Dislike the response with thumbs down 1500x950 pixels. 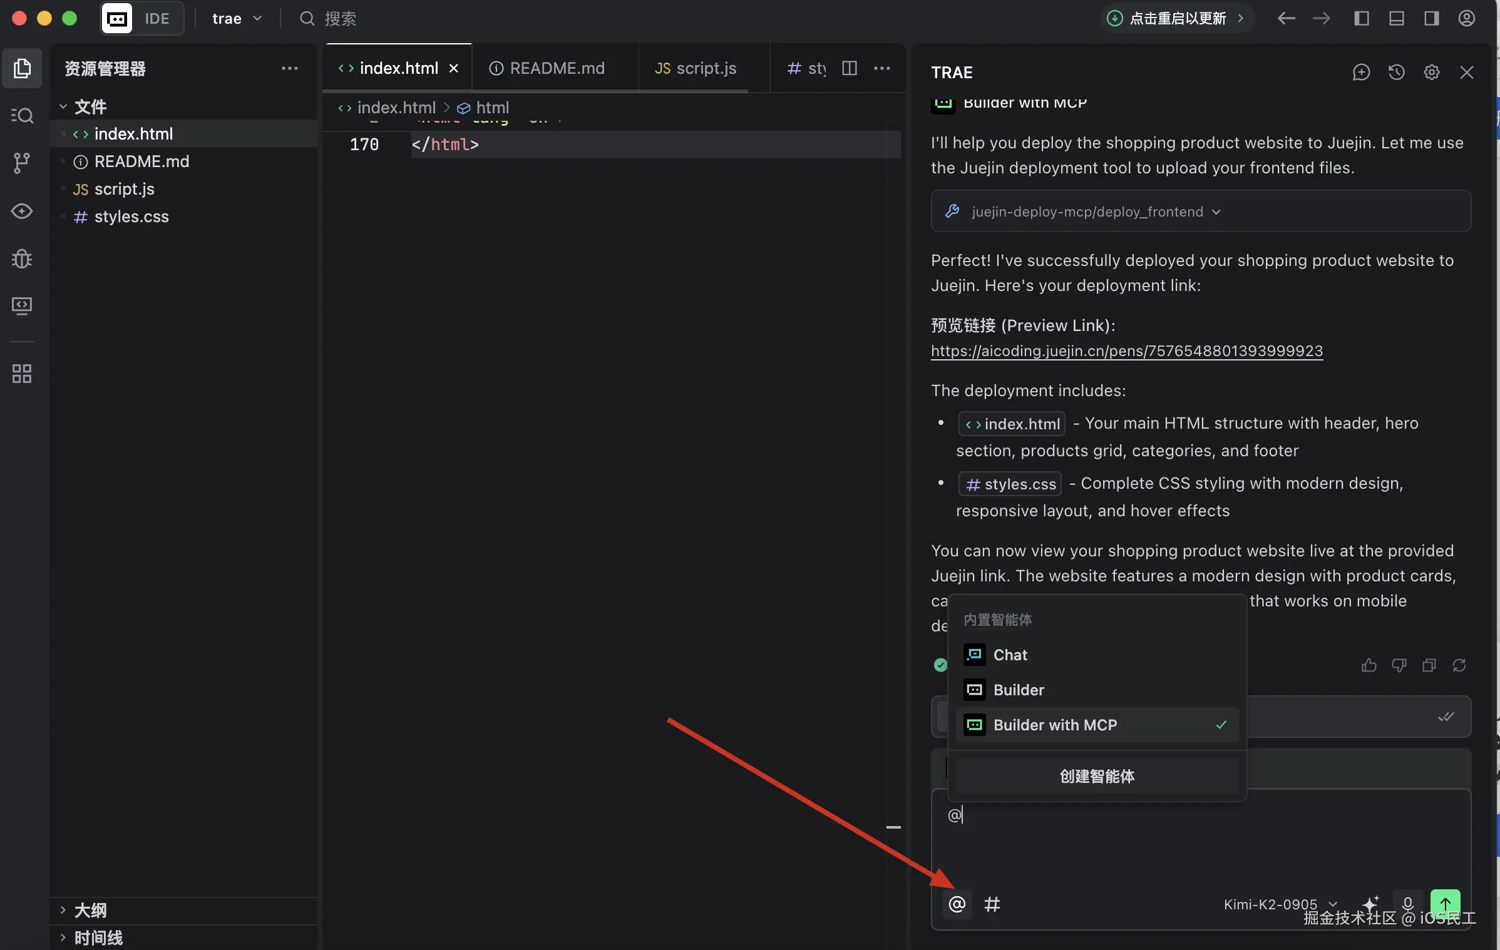click(x=1399, y=665)
